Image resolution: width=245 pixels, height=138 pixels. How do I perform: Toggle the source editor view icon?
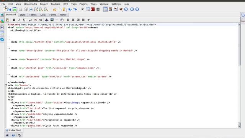106,9
